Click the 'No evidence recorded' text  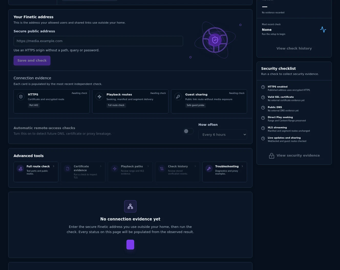(x=273, y=13)
